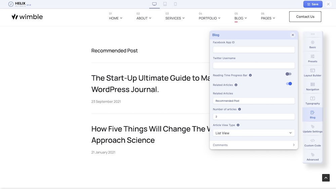
Task: Click the scroll-to-top arrow button
Action: click(x=326, y=178)
